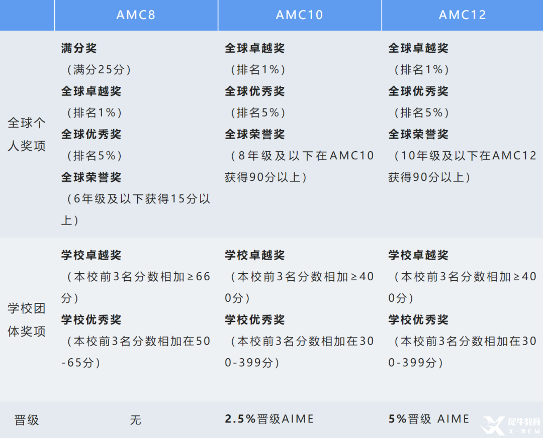Click 满分奖 in the AMC8 column
This screenshot has width=543, height=438.
coord(79,48)
